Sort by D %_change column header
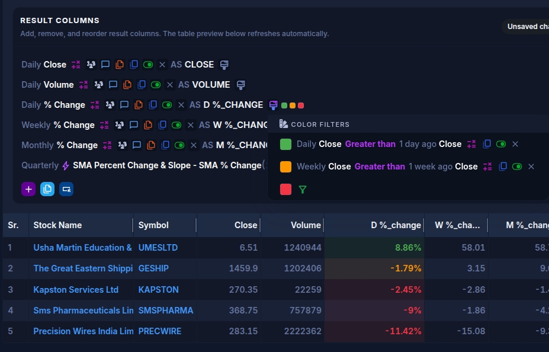This screenshot has width=549, height=352. click(396, 225)
